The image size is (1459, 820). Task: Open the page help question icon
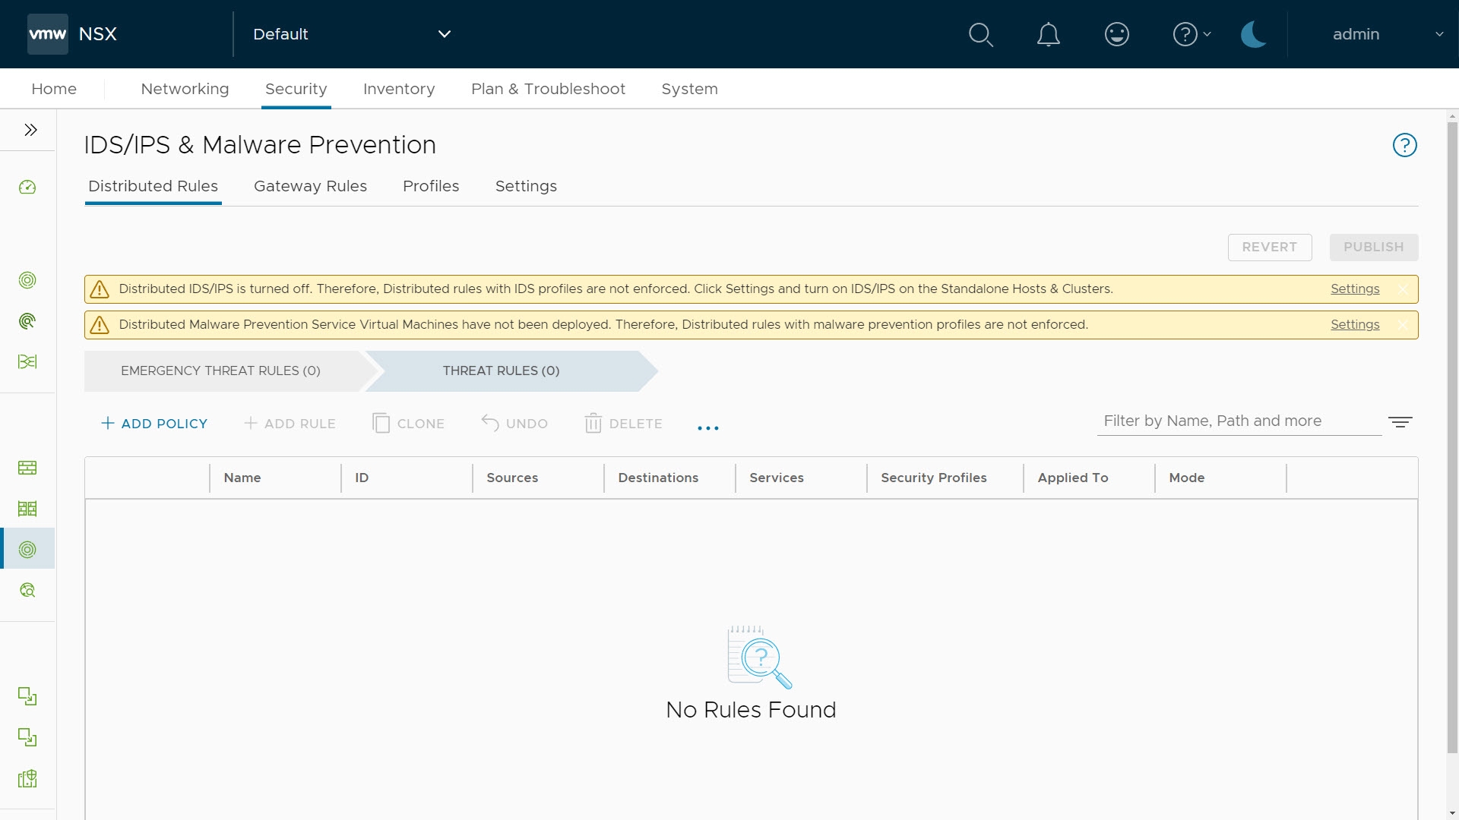pyautogui.click(x=1404, y=145)
